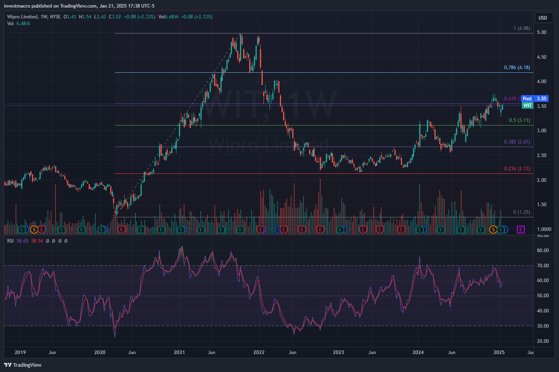The height and width of the screenshot is (372, 559).
Task: Click the 4.50 price axis label
Action: tap(541, 57)
